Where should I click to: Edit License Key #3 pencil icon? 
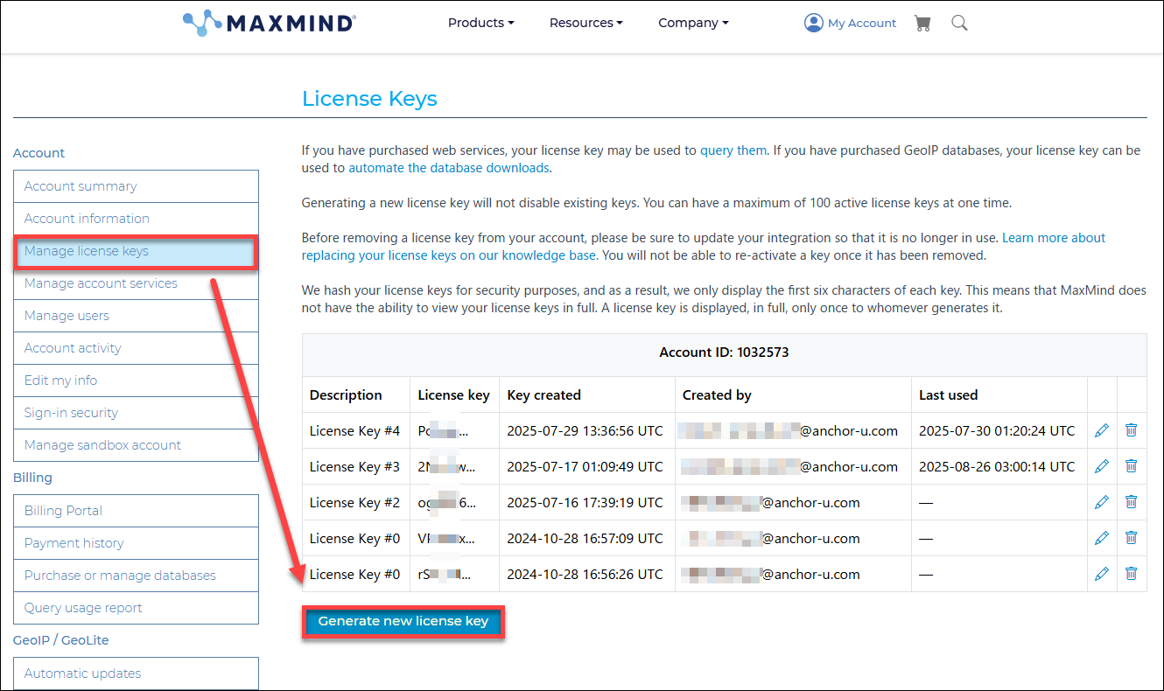click(x=1102, y=466)
